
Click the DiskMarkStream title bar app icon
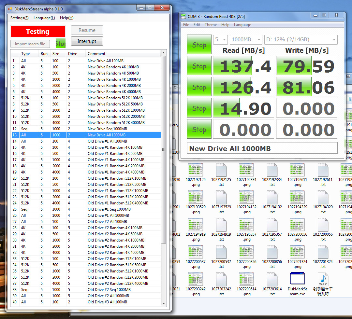click(10, 9)
